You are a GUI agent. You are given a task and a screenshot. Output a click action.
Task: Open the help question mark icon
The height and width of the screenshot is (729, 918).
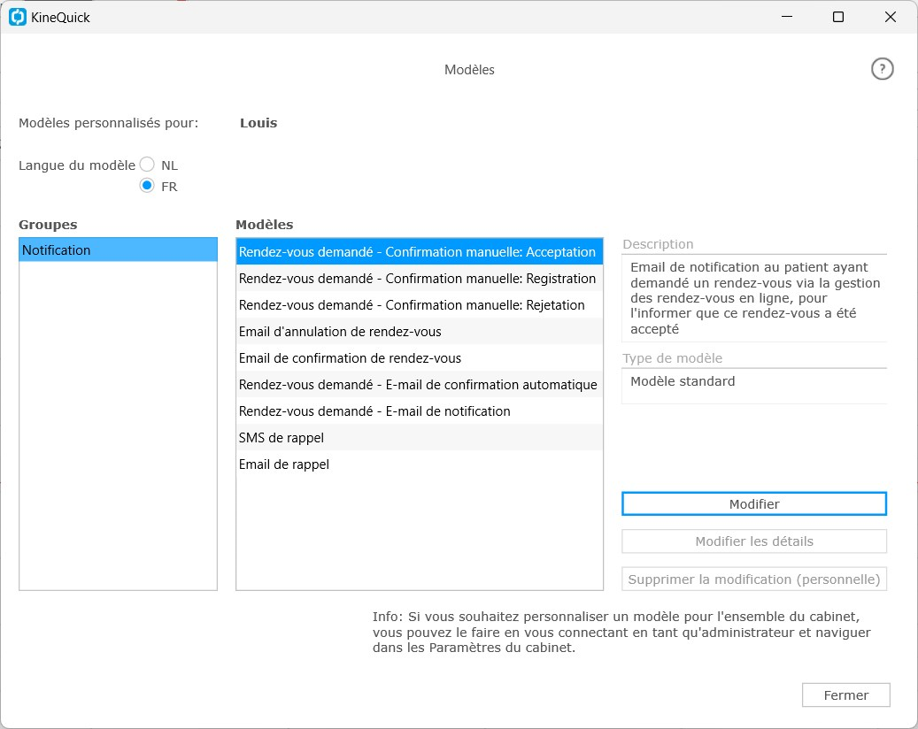pyautogui.click(x=882, y=69)
